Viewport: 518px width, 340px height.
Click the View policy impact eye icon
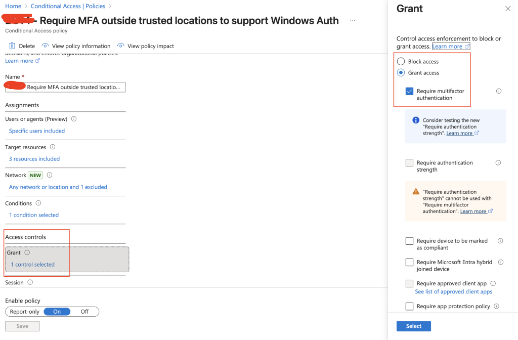(121, 46)
